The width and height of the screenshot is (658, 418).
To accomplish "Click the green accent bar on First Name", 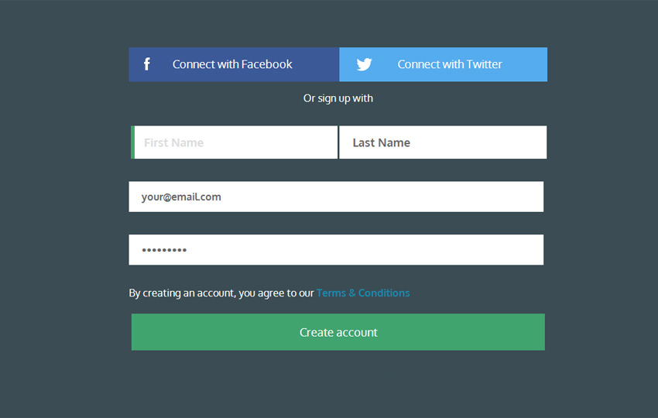I will (132, 142).
